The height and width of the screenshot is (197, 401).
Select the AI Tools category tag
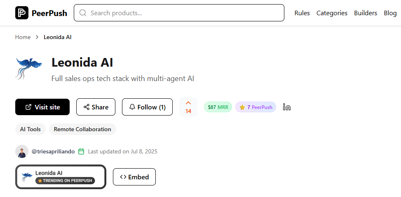pyautogui.click(x=30, y=129)
